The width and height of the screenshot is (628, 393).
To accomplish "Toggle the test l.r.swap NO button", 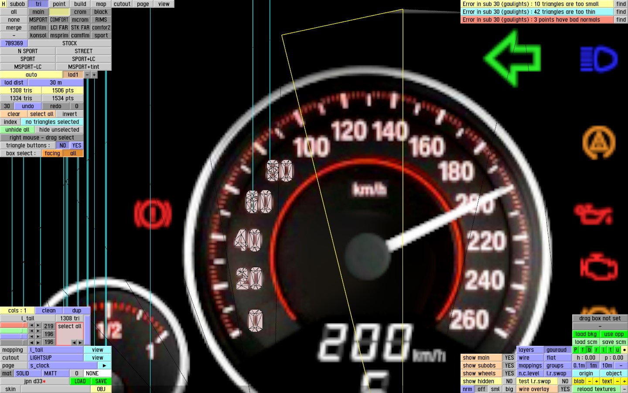I will point(565,381).
